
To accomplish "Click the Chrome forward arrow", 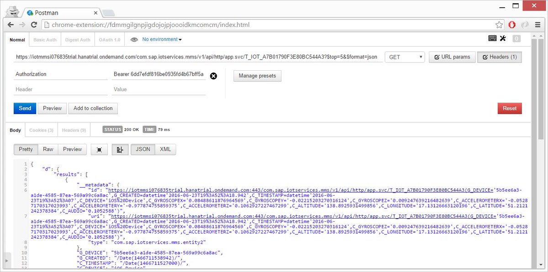I will point(22,25).
